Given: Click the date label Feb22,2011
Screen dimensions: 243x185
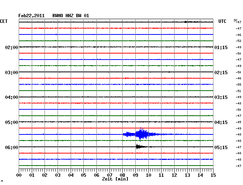Looking at the screenshot, I should pos(31,16).
